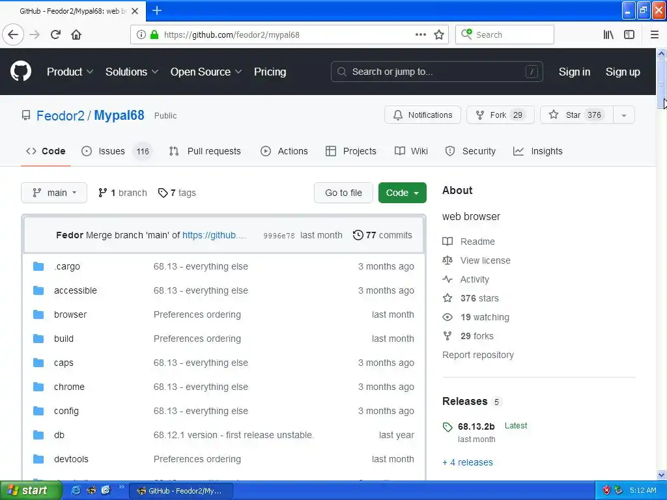Switch to the Insights tab

[x=537, y=151]
